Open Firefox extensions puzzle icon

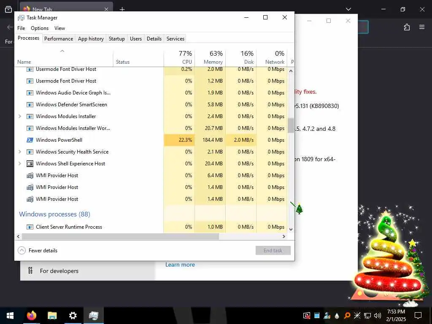coord(407,27)
